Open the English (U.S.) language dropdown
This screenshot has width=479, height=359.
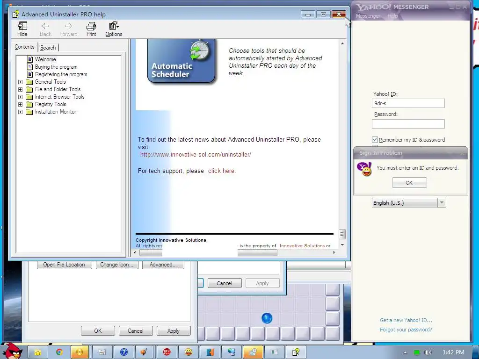click(x=409, y=203)
